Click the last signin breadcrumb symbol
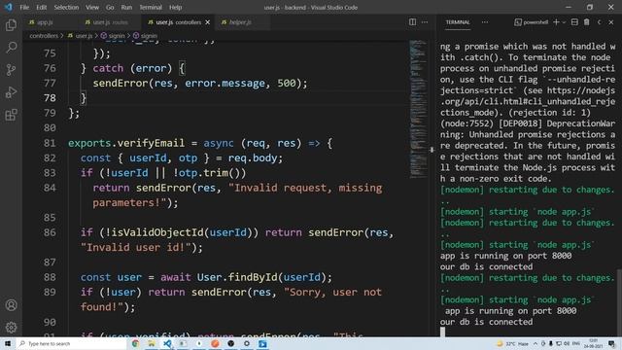Viewport: 622px width, 350px height. point(146,36)
